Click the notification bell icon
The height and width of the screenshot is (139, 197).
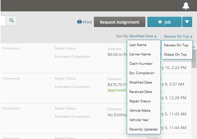(186, 6)
